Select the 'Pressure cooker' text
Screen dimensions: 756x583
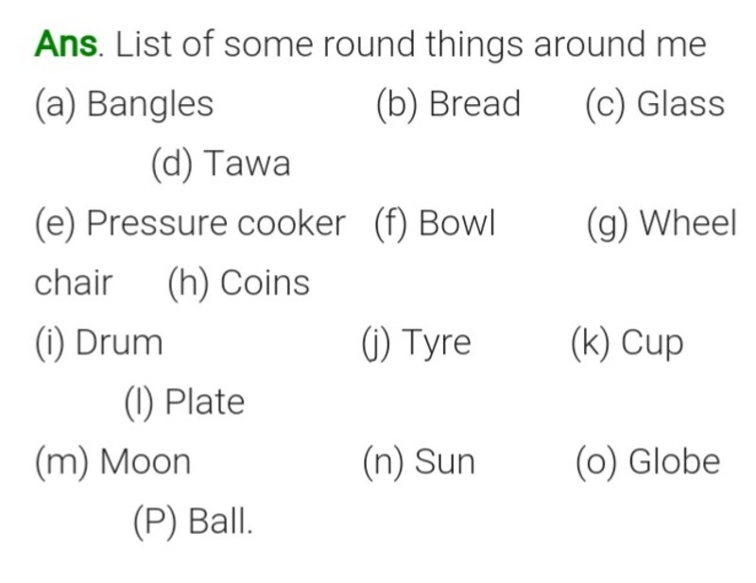216,223
